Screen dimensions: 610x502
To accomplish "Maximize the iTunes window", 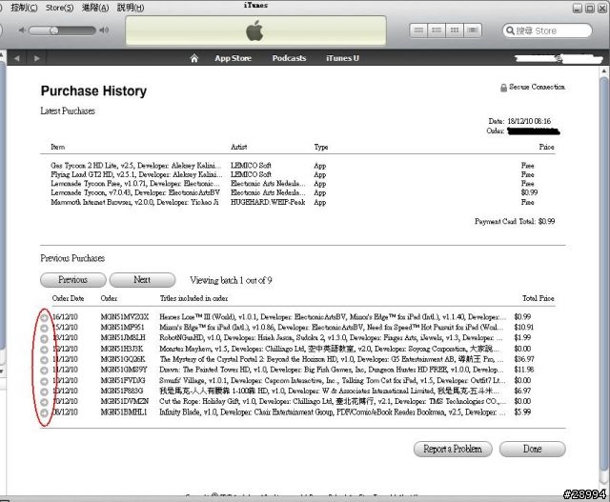I will [x=590, y=9].
